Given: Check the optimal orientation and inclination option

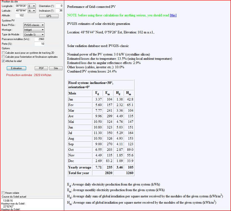Looking at the screenshot, I should [3, 57].
